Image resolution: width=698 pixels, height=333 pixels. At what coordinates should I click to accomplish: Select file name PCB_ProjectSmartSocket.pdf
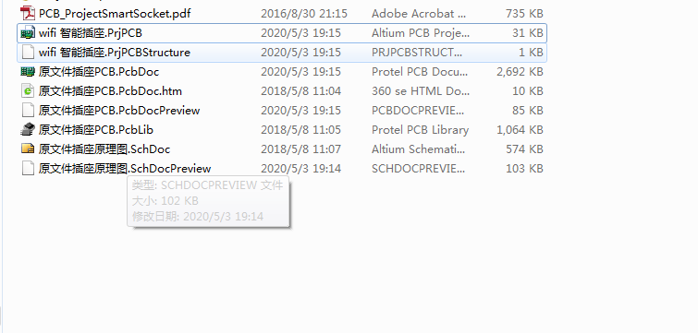[115, 14]
